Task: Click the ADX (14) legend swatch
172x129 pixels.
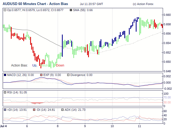Action: [x=62, y=109]
